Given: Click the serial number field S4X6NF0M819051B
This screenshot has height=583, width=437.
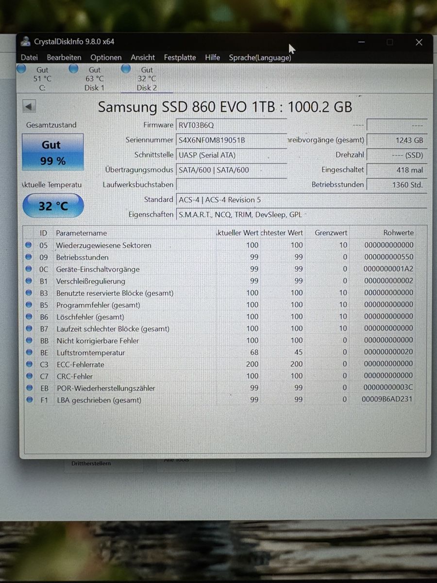Looking at the screenshot, I should (231, 140).
